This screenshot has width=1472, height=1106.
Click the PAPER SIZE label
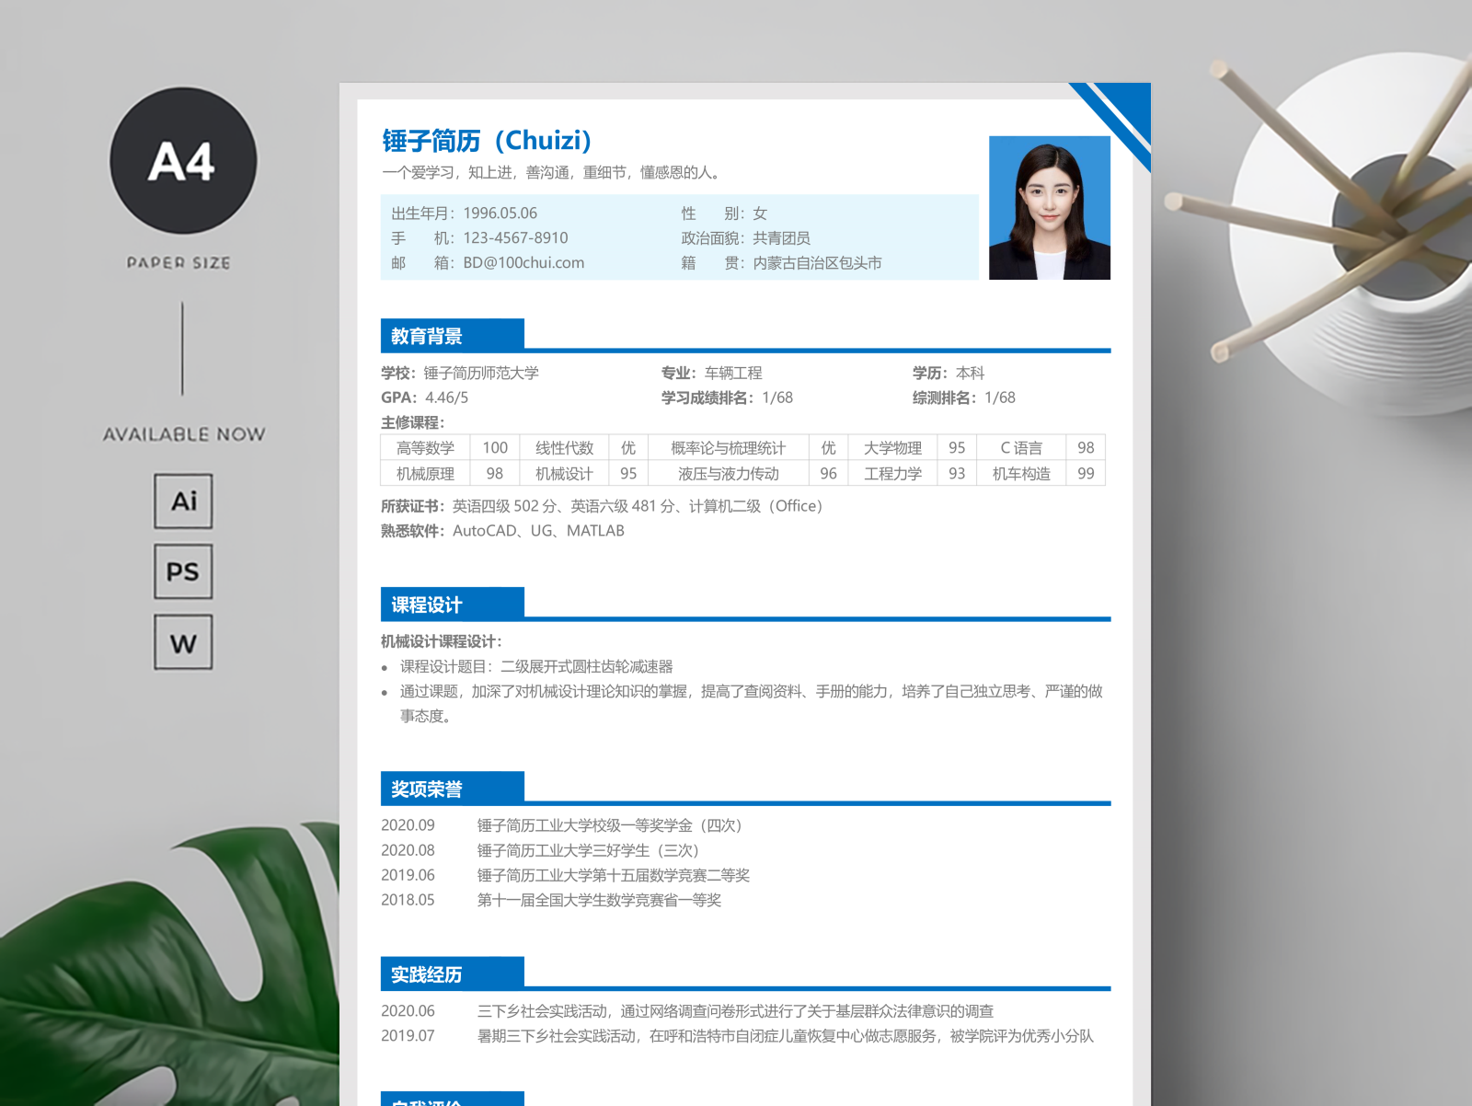point(178,263)
